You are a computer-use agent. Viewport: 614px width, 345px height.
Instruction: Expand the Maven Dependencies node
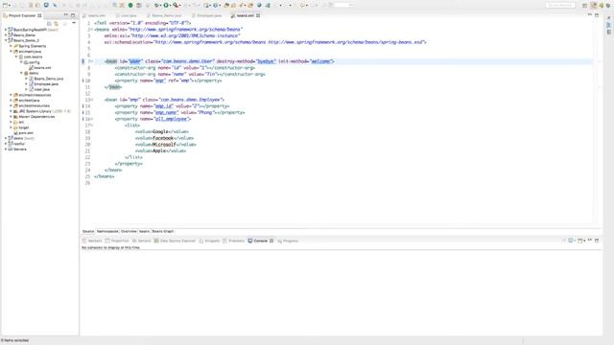[x=11, y=117]
